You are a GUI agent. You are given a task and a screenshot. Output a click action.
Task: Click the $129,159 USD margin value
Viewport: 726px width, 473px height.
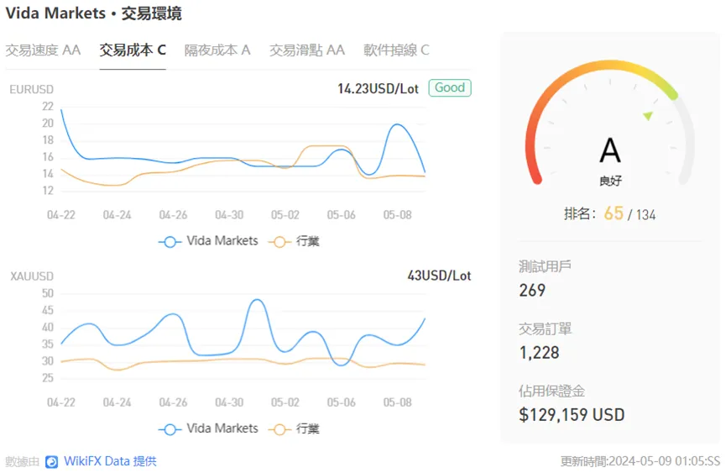[572, 415]
